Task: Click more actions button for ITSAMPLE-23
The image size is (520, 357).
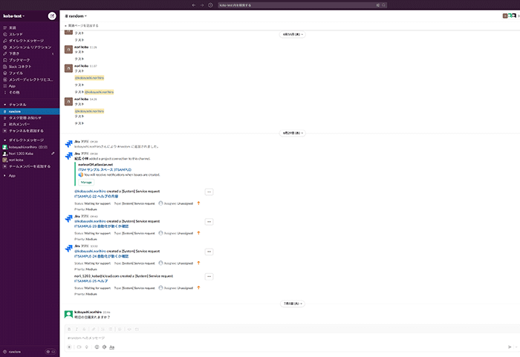Action: [209, 222]
